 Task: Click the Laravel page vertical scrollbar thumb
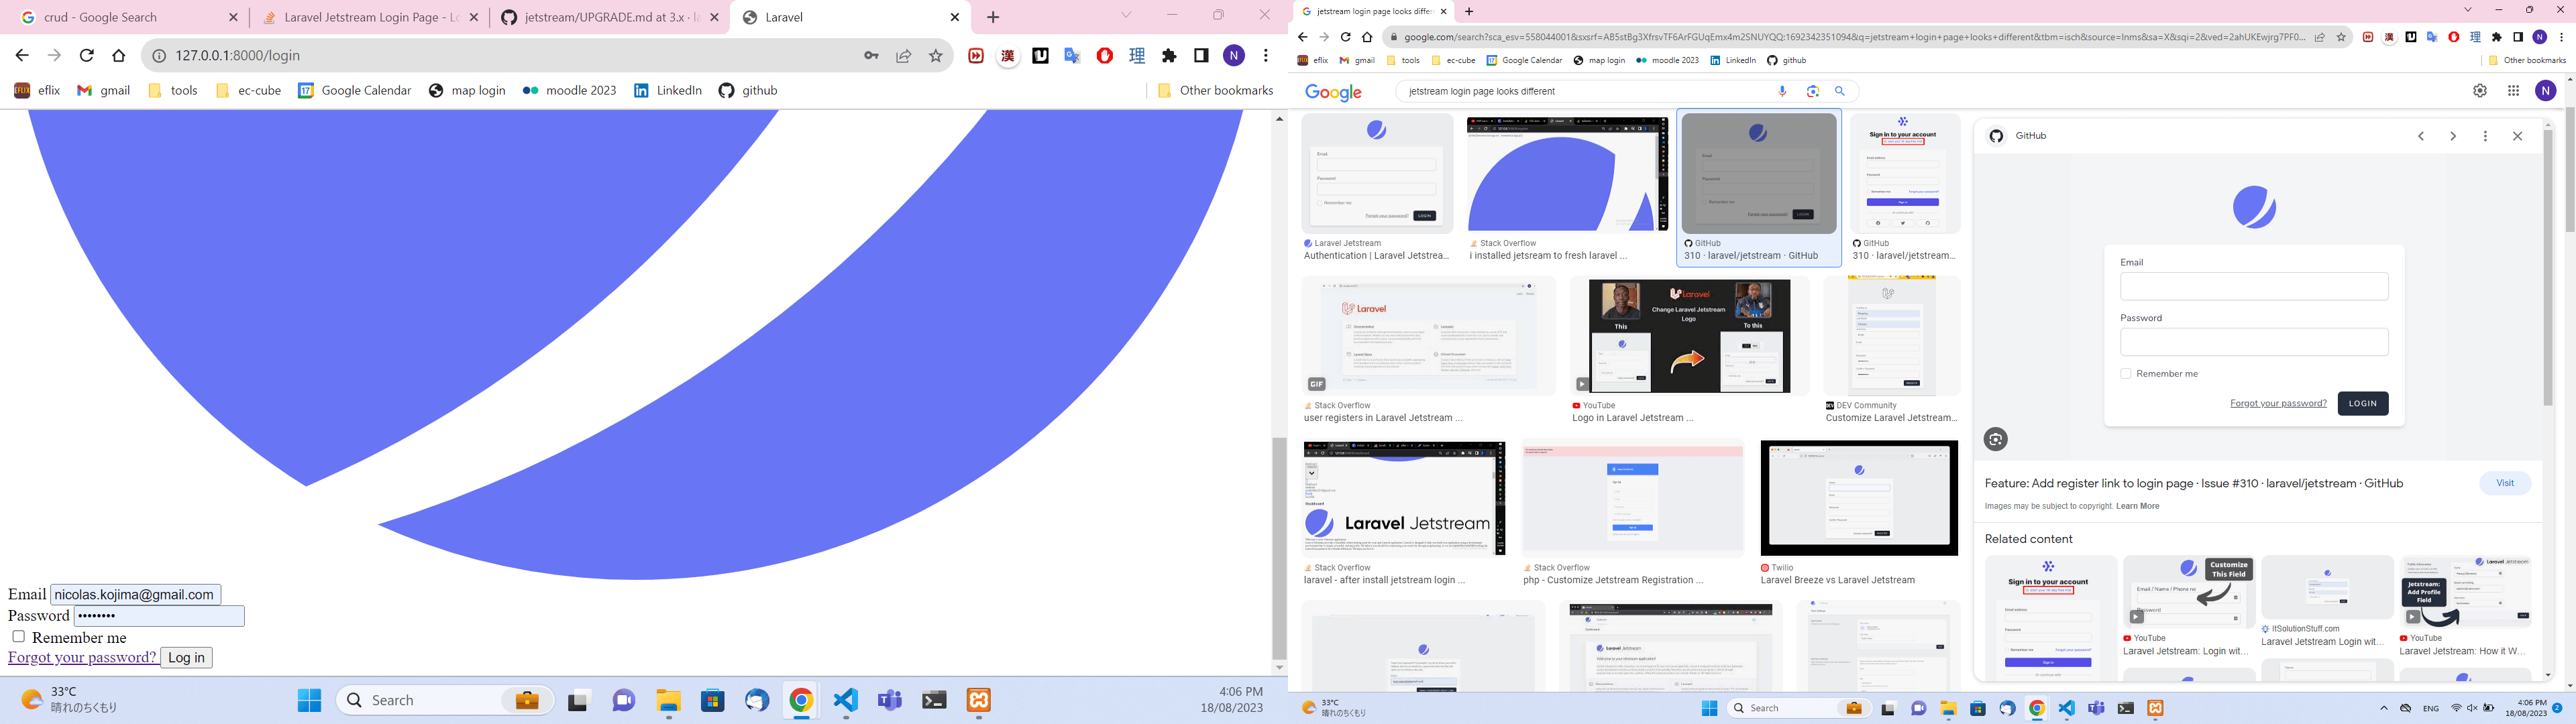(1279, 547)
